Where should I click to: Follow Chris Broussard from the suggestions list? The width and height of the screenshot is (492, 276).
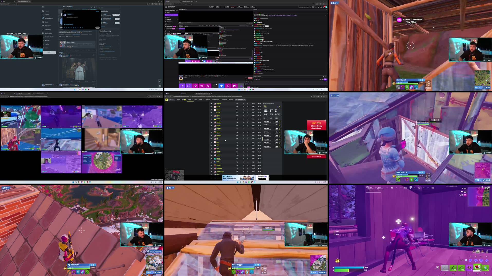[x=117, y=19]
